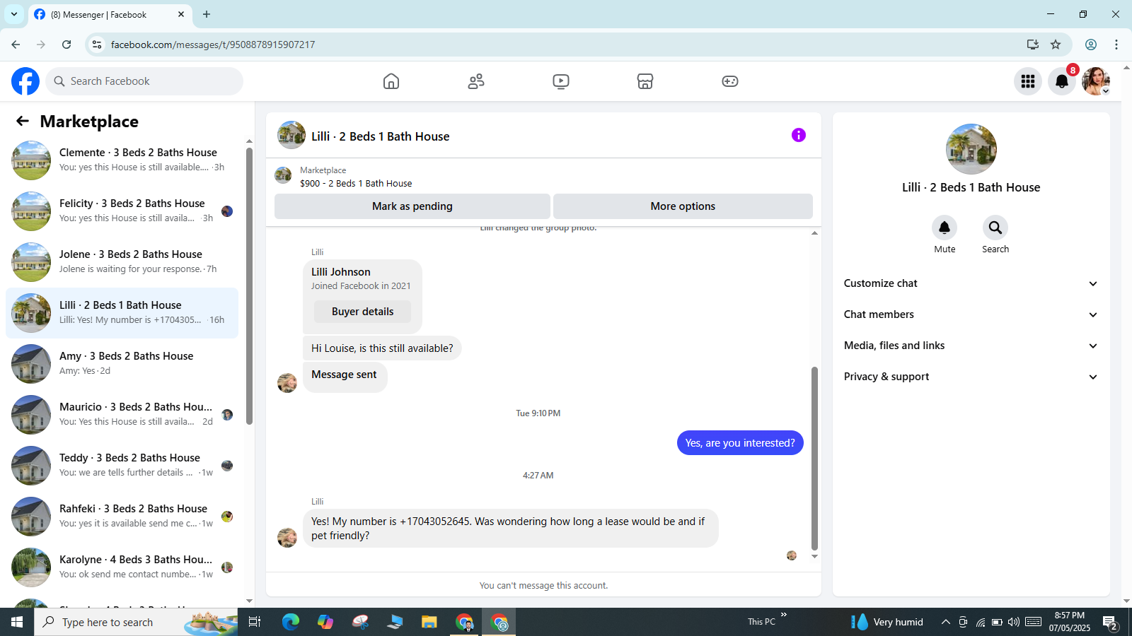Open the Notifications bell with 8 badge

[x=1062, y=81]
